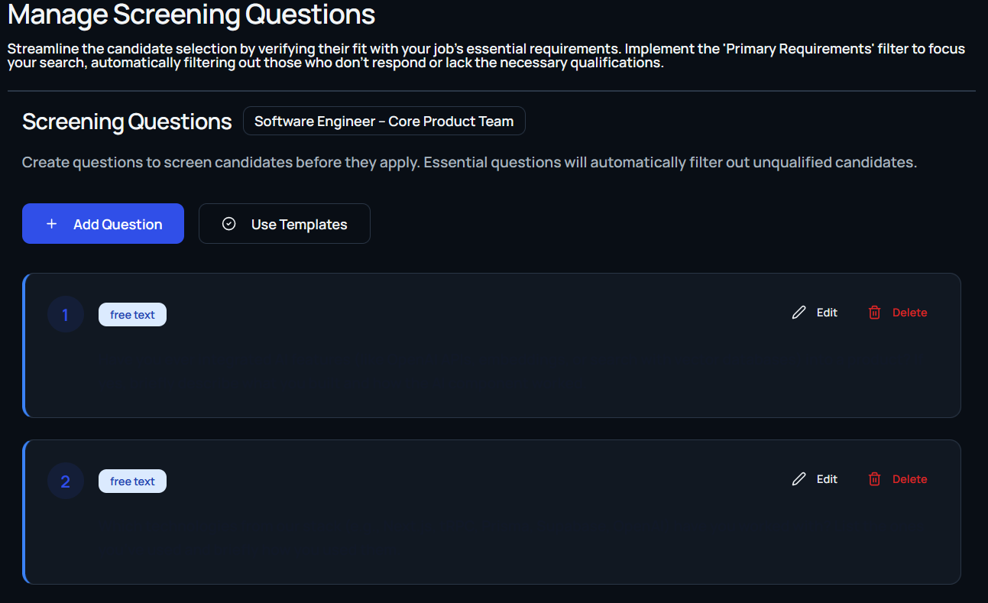Click the Delete text for question 1
The width and height of the screenshot is (988, 603).
[909, 313]
